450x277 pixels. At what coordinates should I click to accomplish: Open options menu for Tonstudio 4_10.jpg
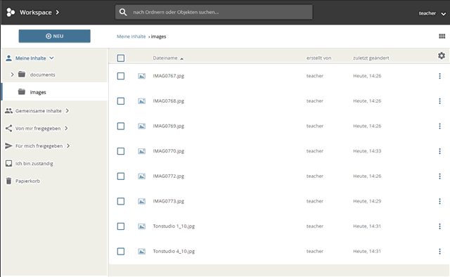439,252
